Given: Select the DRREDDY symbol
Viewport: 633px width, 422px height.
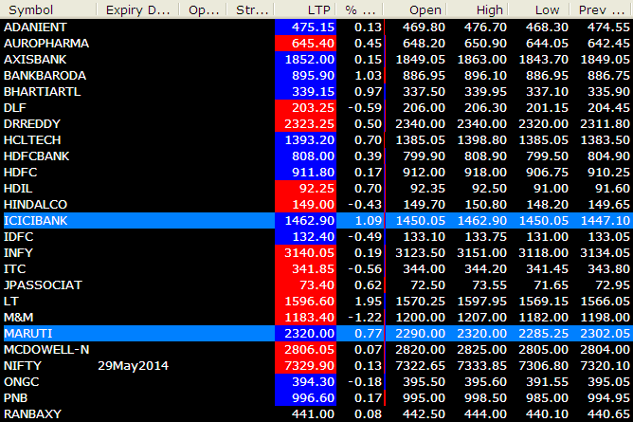Looking at the screenshot, I should [x=32, y=124].
